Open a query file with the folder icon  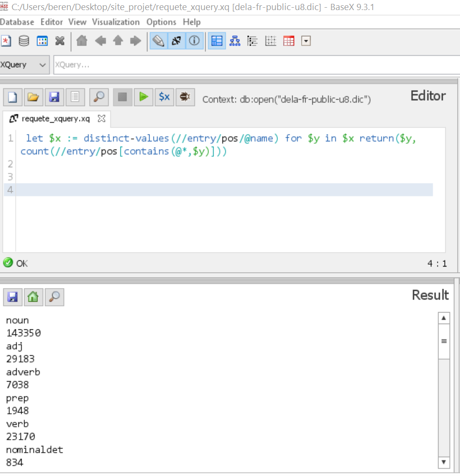coord(34,97)
